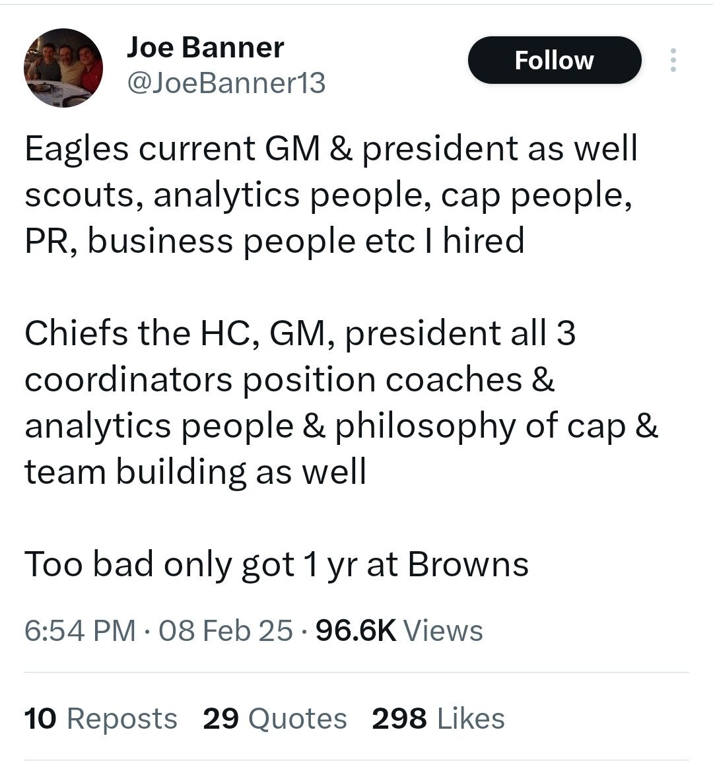Viewport: 713px width, 769px height.
Task: Click the 'Views' label
Action: (x=443, y=630)
